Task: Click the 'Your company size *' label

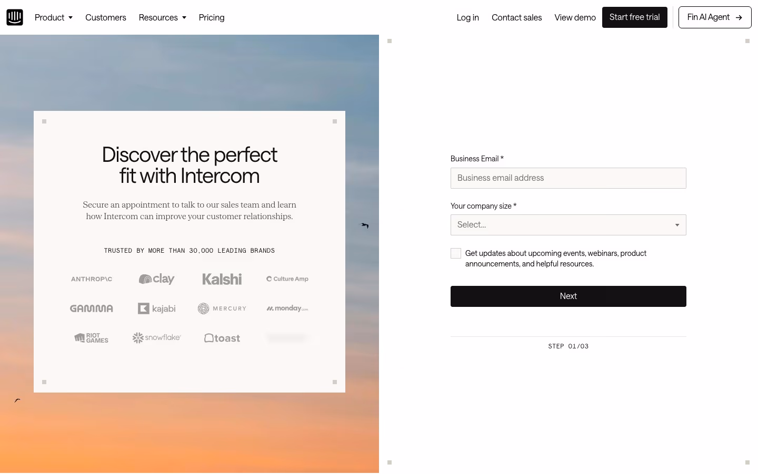Action: pyautogui.click(x=483, y=206)
